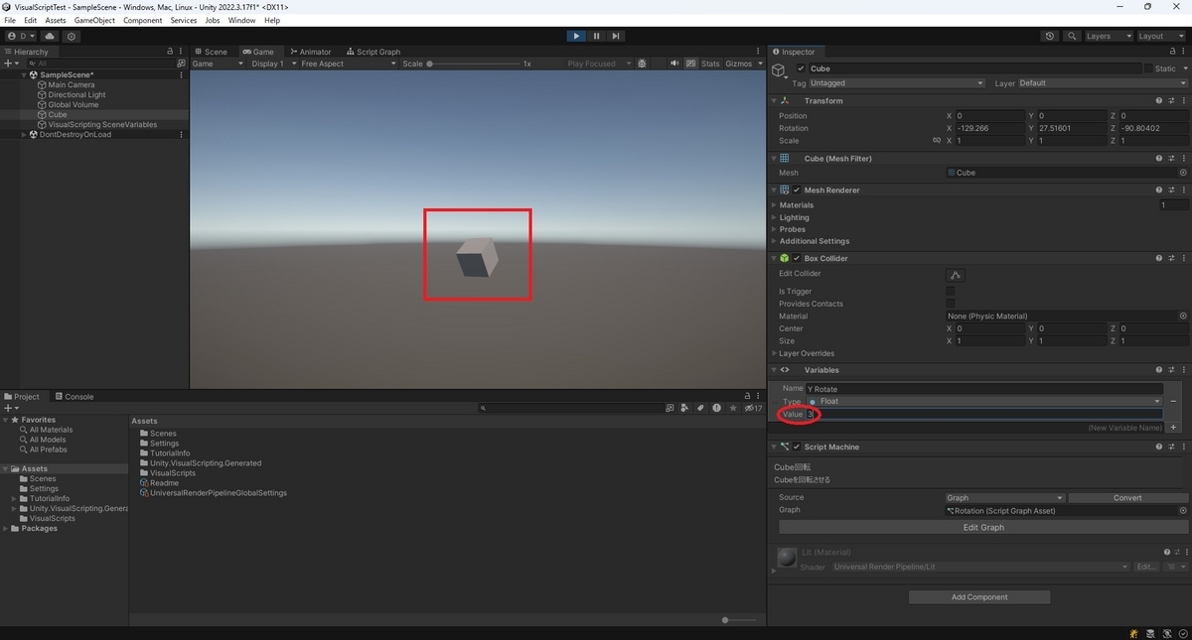1192x640 pixels.
Task: Open the Layer dropdown showing Default
Action: (x=1103, y=83)
